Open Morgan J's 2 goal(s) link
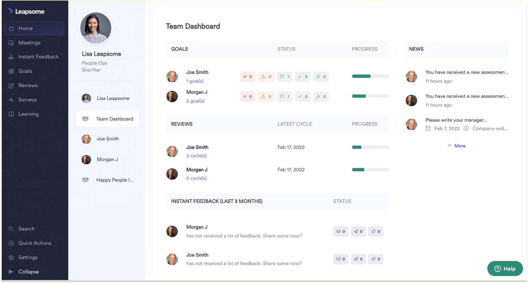Image resolution: width=528 pixels, height=283 pixels. [195, 101]
